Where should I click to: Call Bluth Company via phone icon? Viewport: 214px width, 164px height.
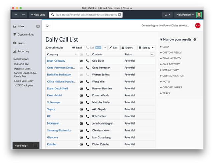pos(87,61)
